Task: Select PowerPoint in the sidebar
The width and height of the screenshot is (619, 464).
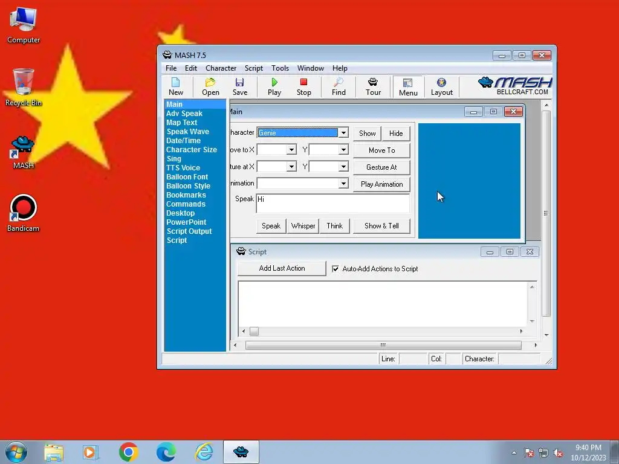Action: [x=186, y=222]
